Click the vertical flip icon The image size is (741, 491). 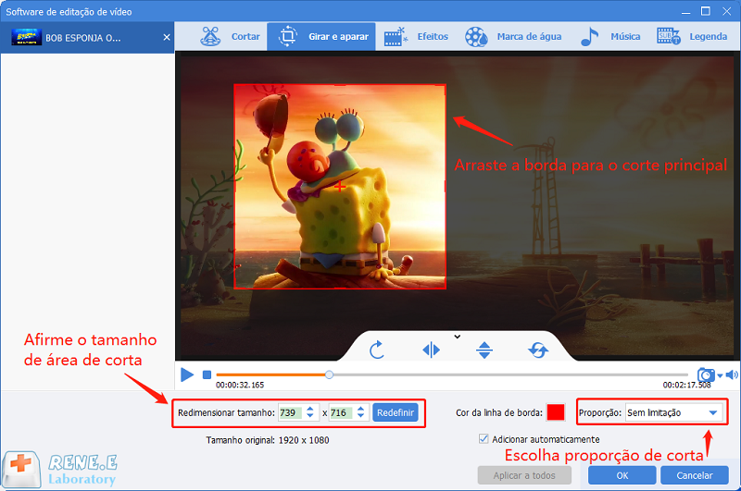[x=484, y=350]
